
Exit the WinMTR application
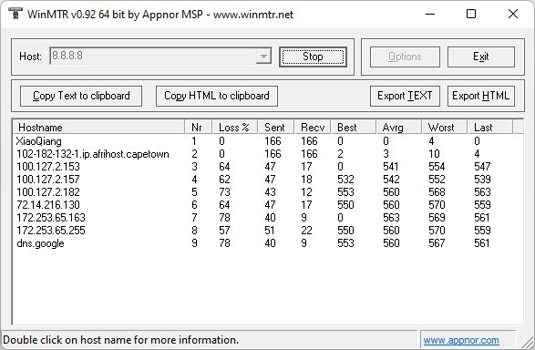480,57
